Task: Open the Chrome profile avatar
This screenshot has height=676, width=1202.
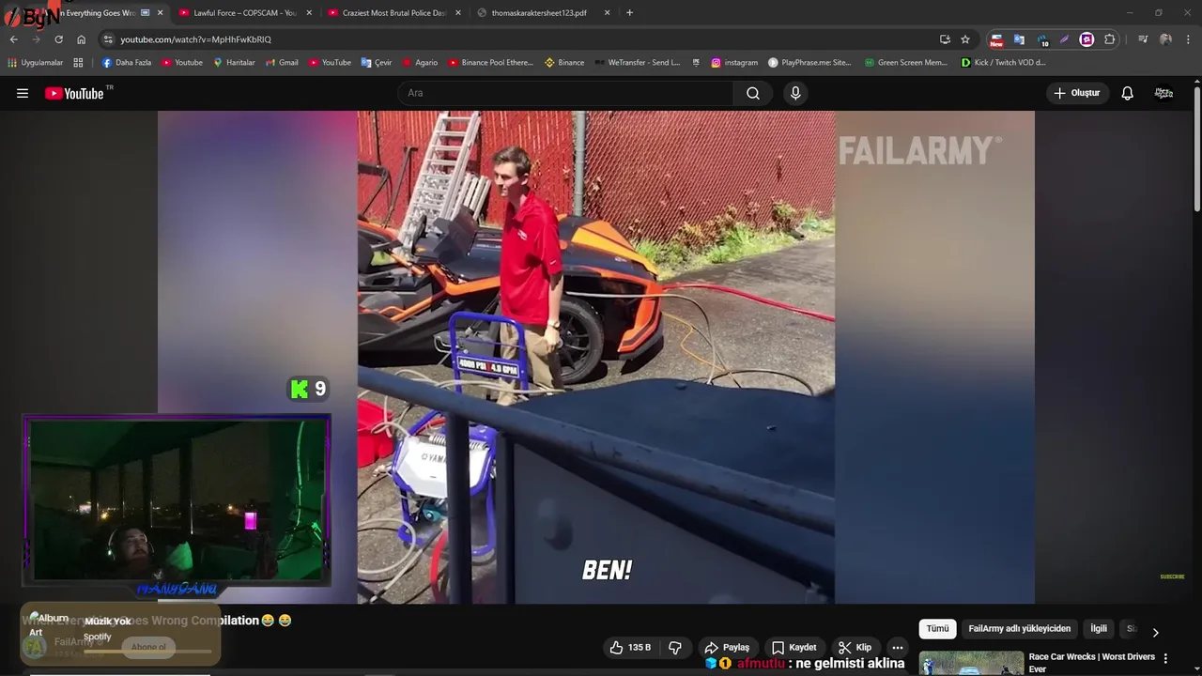Action: tap(1165, 39)
